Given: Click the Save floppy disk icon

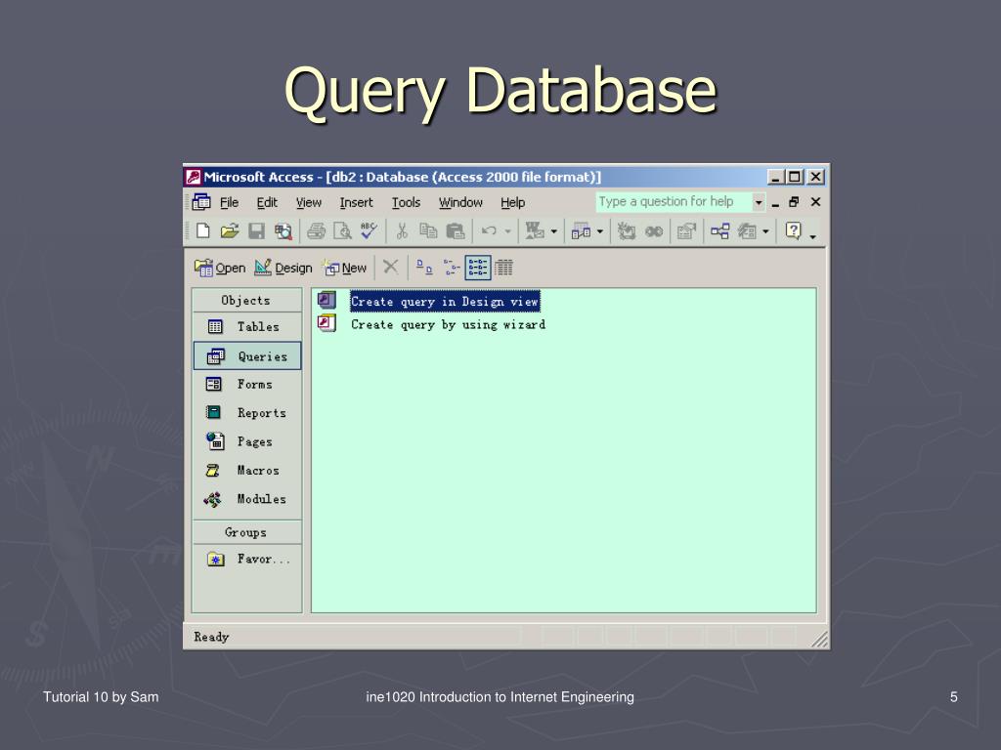Looking at the screenshot, I should tap(257, 231).
